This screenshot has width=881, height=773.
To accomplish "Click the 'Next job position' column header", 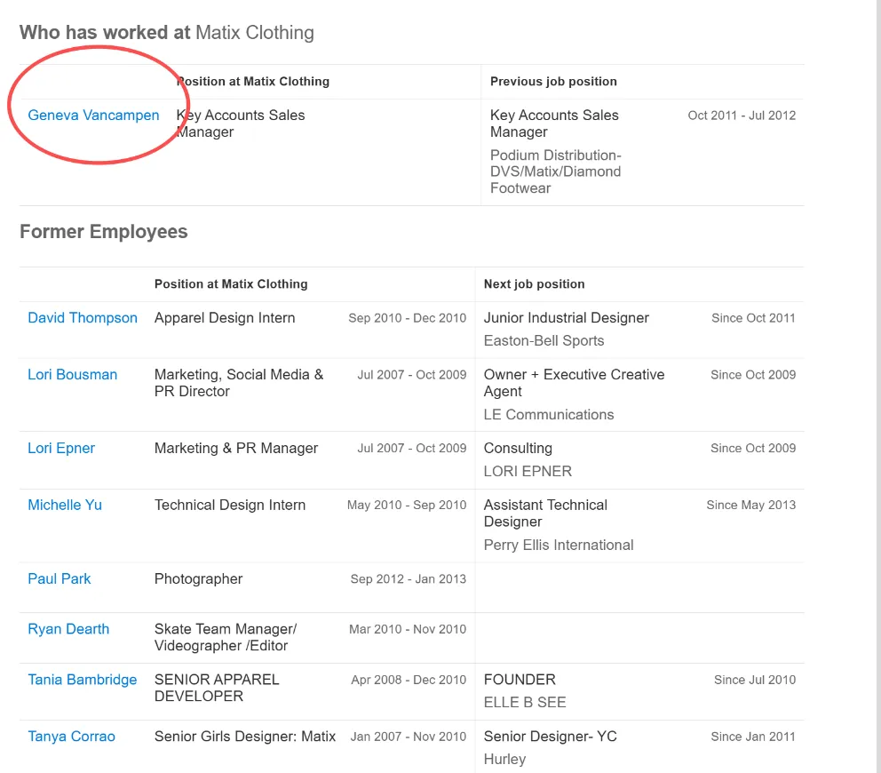I will (535, 284).
